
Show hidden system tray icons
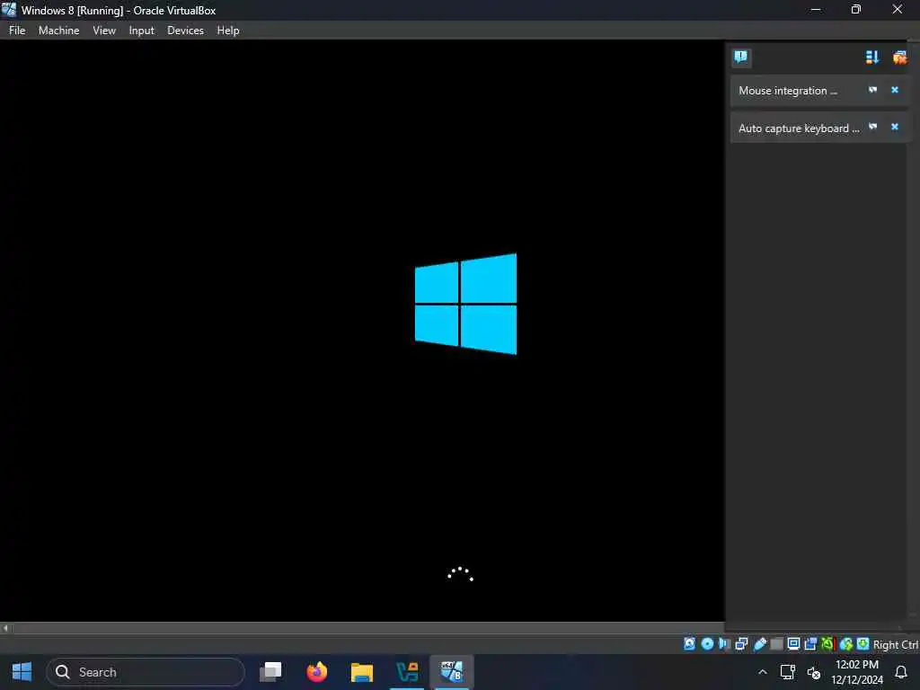762,672
